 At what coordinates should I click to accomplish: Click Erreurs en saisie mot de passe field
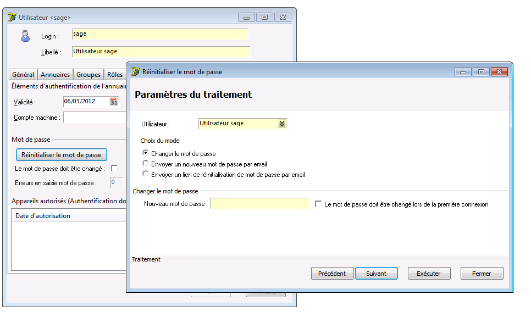pyautogui.click(x=118, y=182)
